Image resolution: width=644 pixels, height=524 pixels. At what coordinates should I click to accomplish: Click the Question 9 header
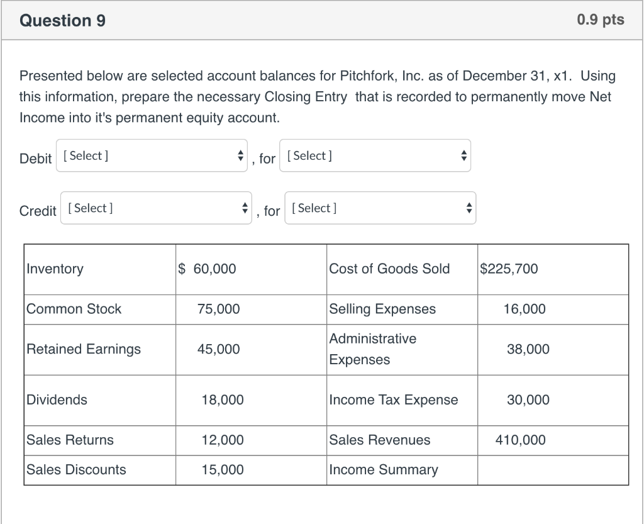pos(62,20)
